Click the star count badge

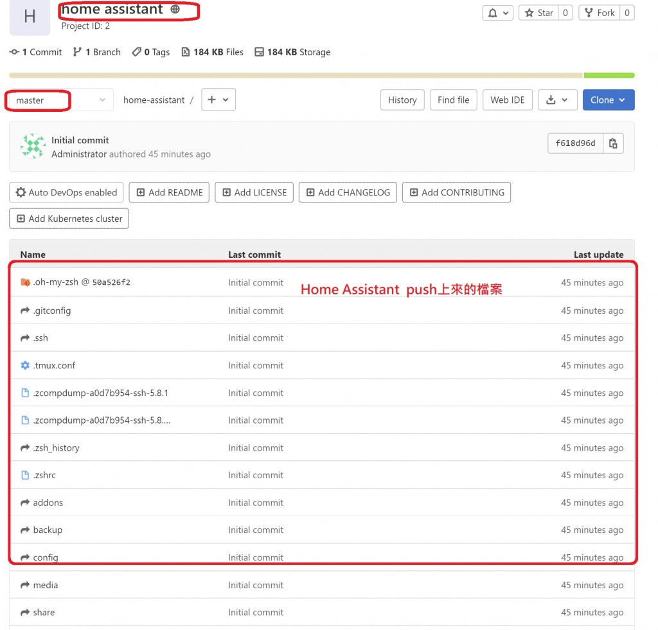pos(565,13)
